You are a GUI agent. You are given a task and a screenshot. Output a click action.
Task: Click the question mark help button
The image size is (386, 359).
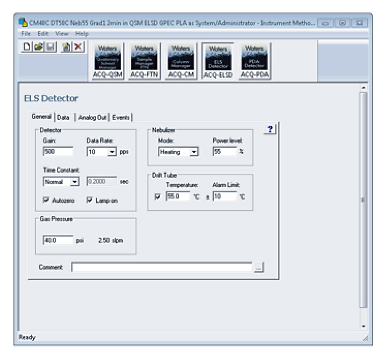click(x=270, y=130)
